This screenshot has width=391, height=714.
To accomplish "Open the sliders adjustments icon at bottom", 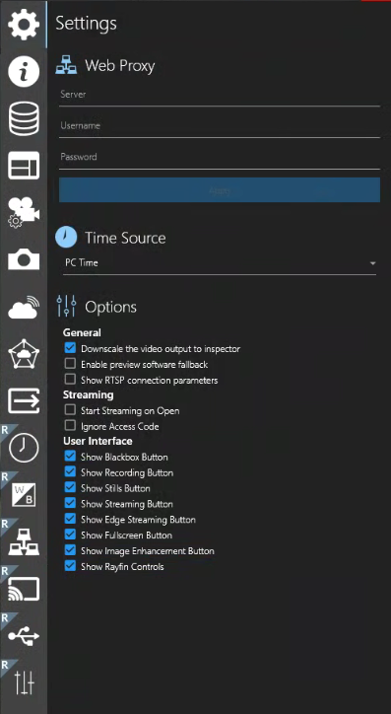I will point(24,682).
